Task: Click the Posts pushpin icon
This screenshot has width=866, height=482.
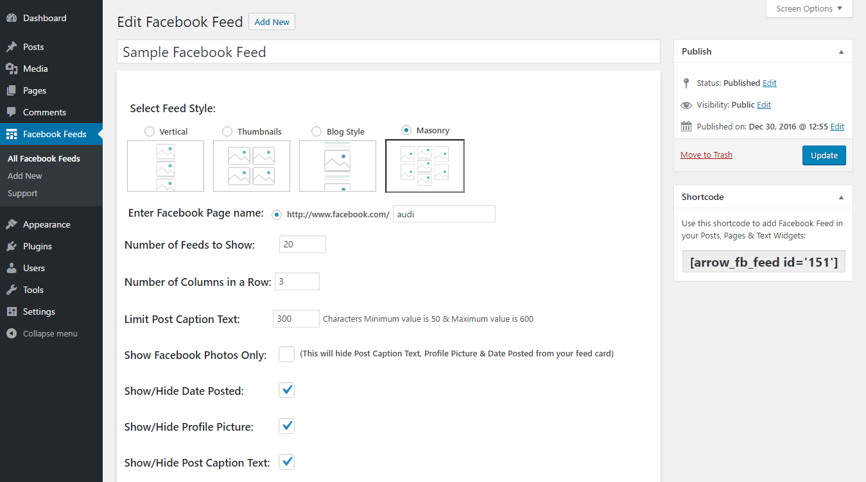Action: pyautogui.click(x=12, y=47)
